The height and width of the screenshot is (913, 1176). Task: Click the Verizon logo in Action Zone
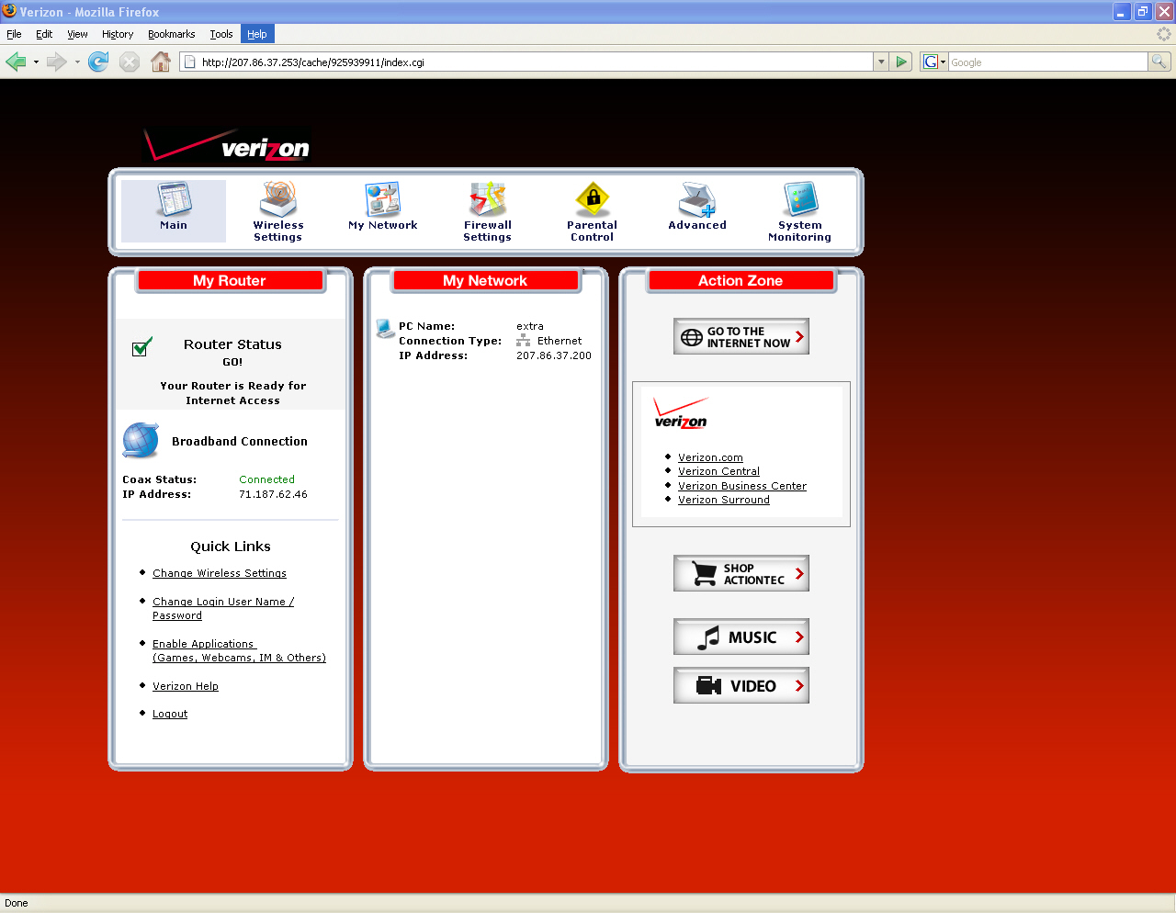coord(681,413)
